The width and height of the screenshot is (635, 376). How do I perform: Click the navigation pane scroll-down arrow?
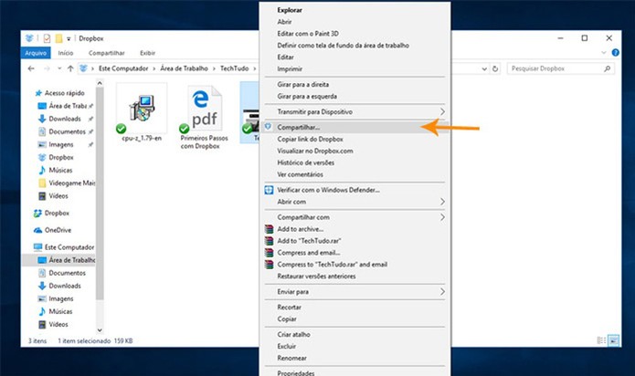point(100,330)
